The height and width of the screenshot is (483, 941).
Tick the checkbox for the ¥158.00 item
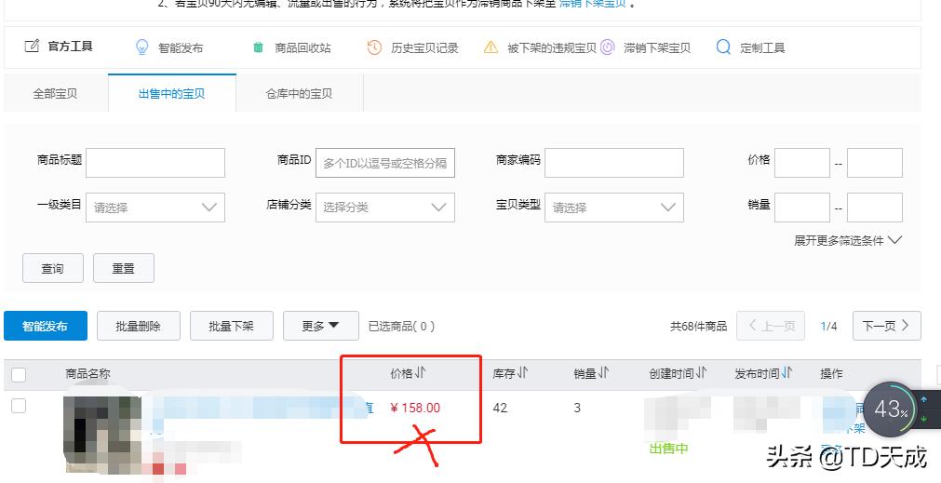point(19,406)
